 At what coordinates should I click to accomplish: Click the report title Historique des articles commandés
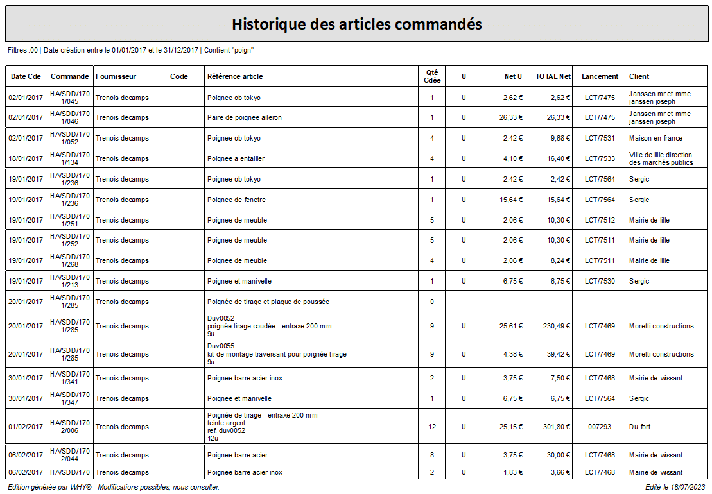point(357,24)
